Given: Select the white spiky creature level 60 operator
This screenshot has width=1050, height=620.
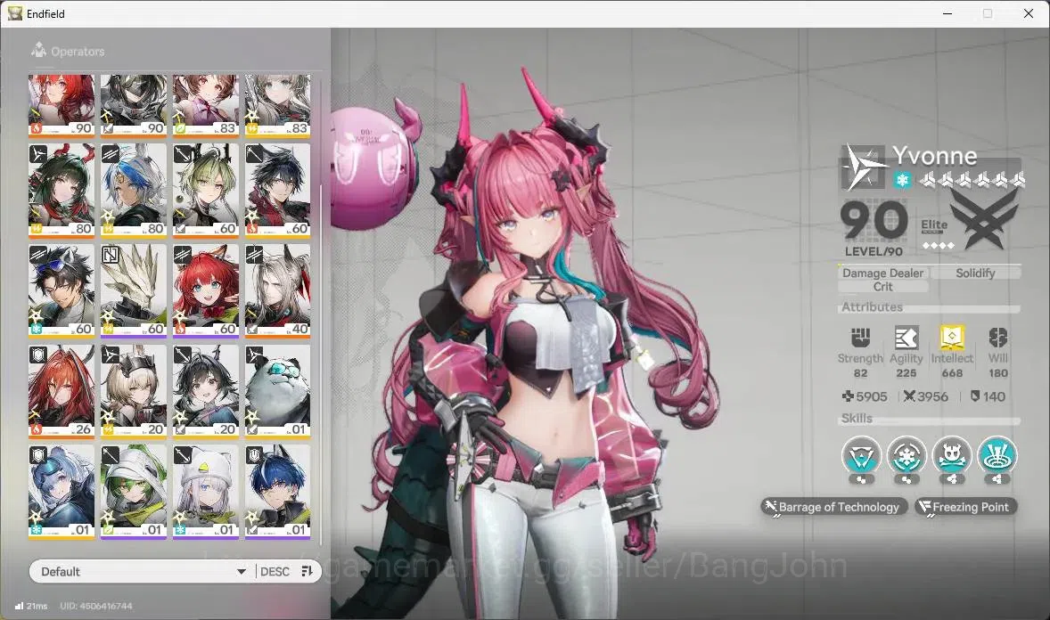Looking at the screenshot, I should pyautogui.click(x=134, y=290).
